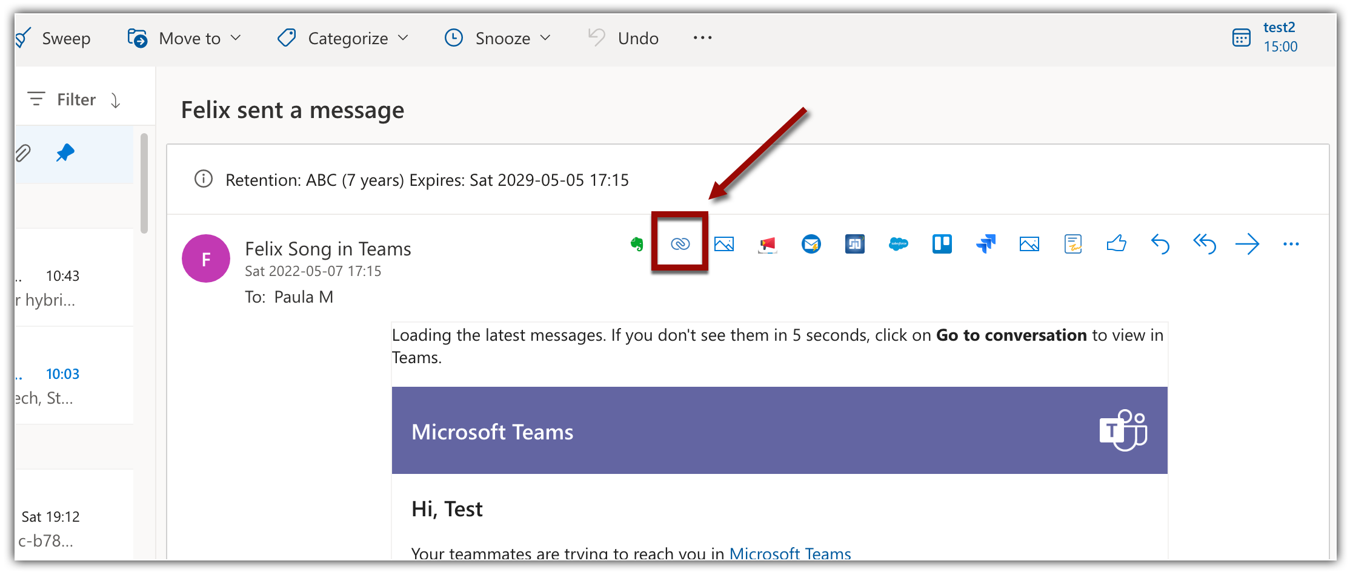Open the Categorize dropdown
The height and width of the screenshot is (575, 1350).
pyautogui.click(x=342, y=38)
